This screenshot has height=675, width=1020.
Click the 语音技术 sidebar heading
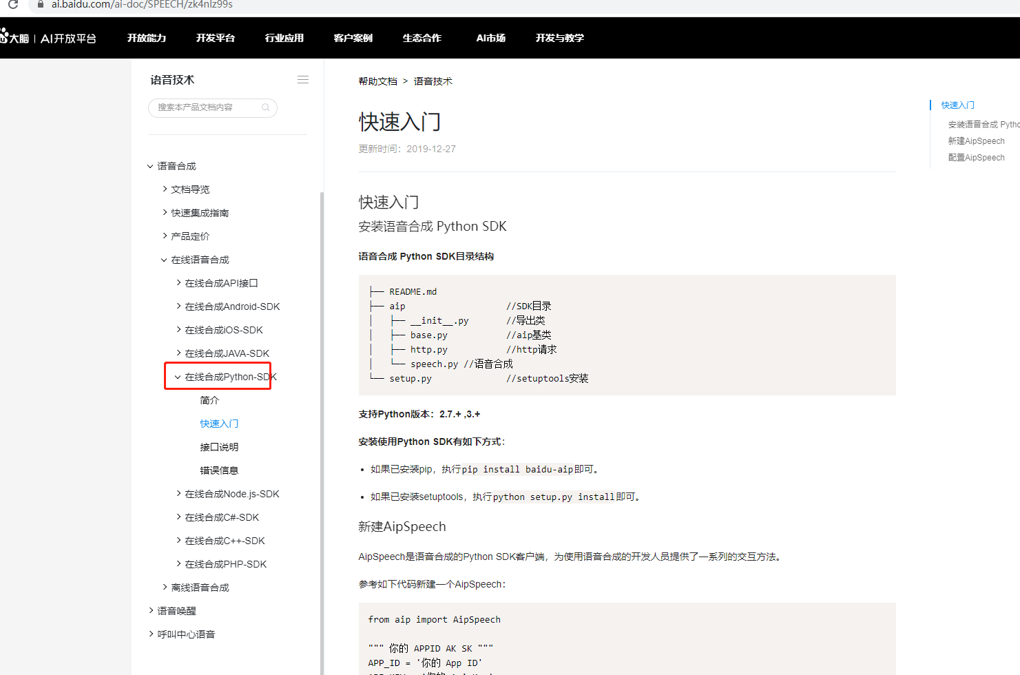[x=172, y=80]
